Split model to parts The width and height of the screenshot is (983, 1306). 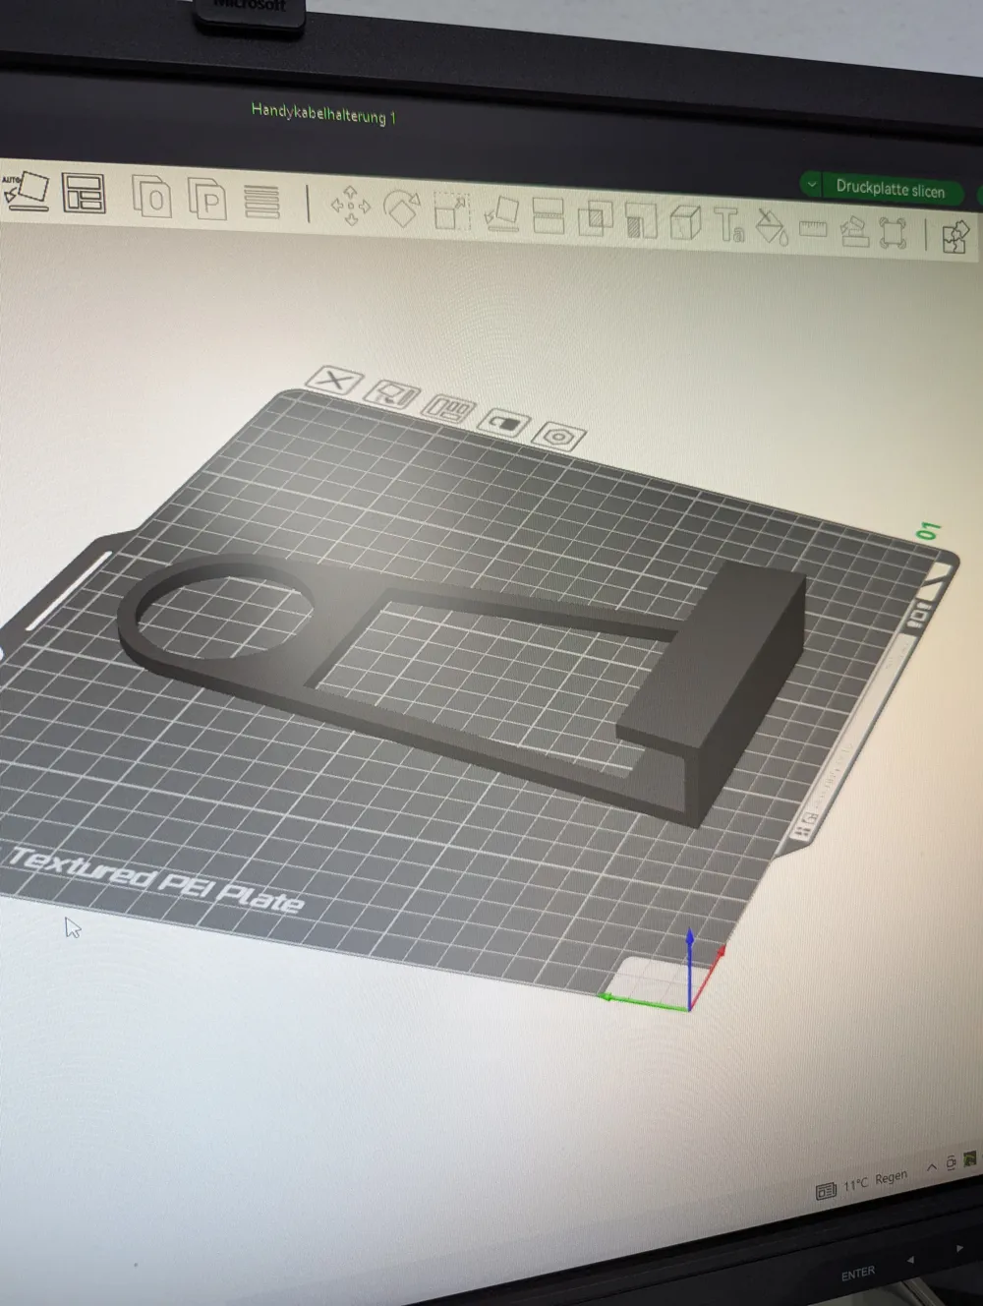click(x=206, y=200)
